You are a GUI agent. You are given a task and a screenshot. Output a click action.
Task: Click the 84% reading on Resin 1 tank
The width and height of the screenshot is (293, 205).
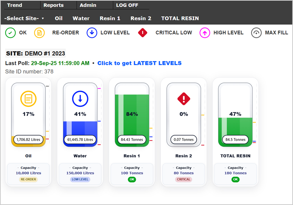132,114
